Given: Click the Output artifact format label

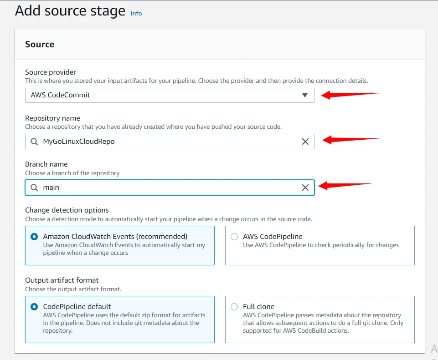Looking at the screenshot, I should (62, 280).
